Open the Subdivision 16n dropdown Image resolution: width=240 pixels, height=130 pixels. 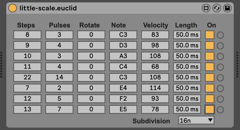(x=196, y=120)
